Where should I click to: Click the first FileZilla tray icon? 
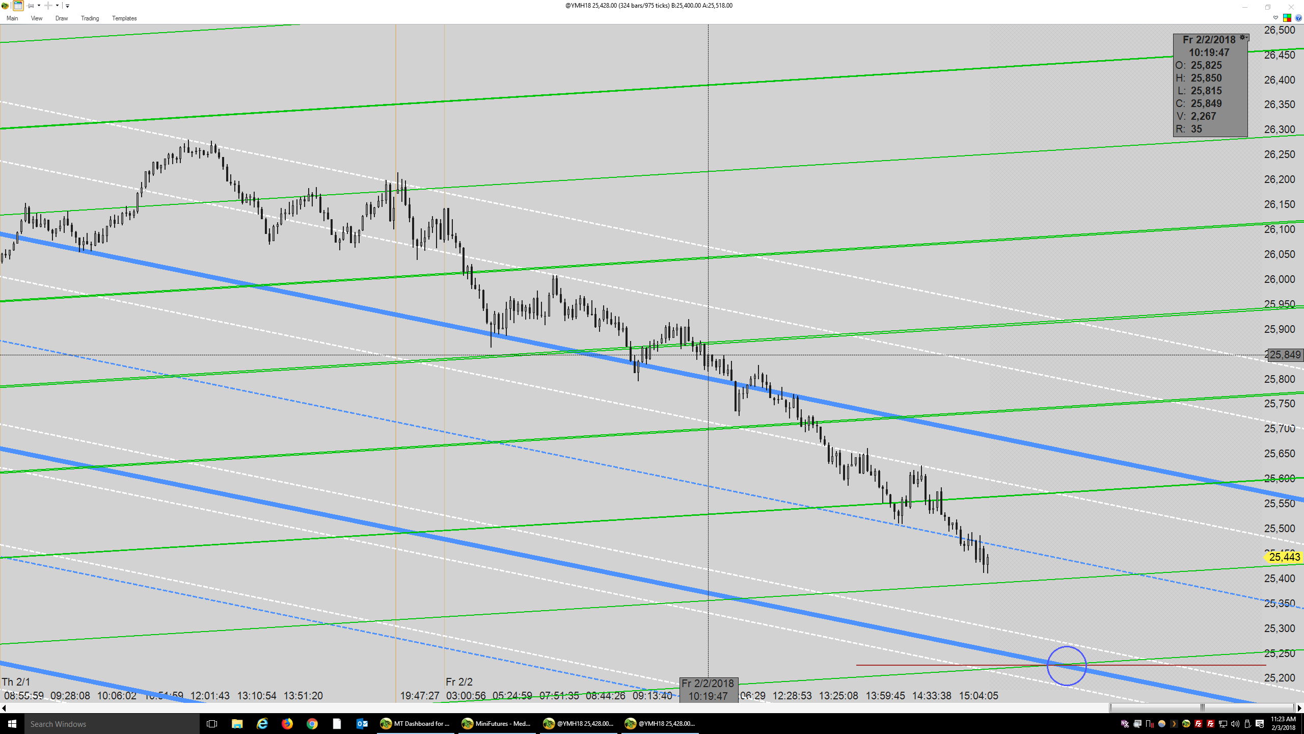pos(1198,724)
